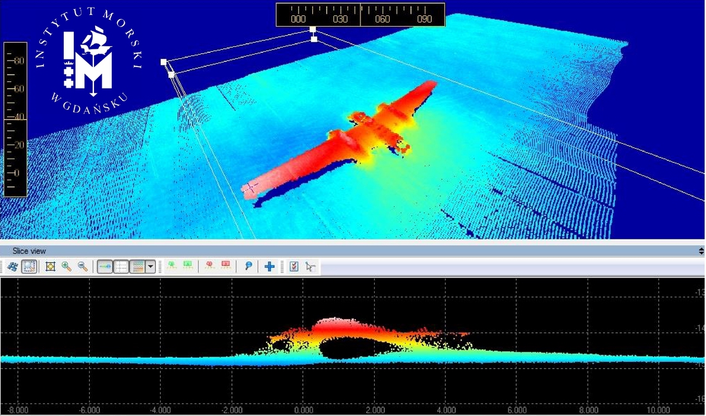This screenshot has width=706, height=416.
Task: Click the blue query pin icon
Action: pyautogui.click(x=249, y=267)
